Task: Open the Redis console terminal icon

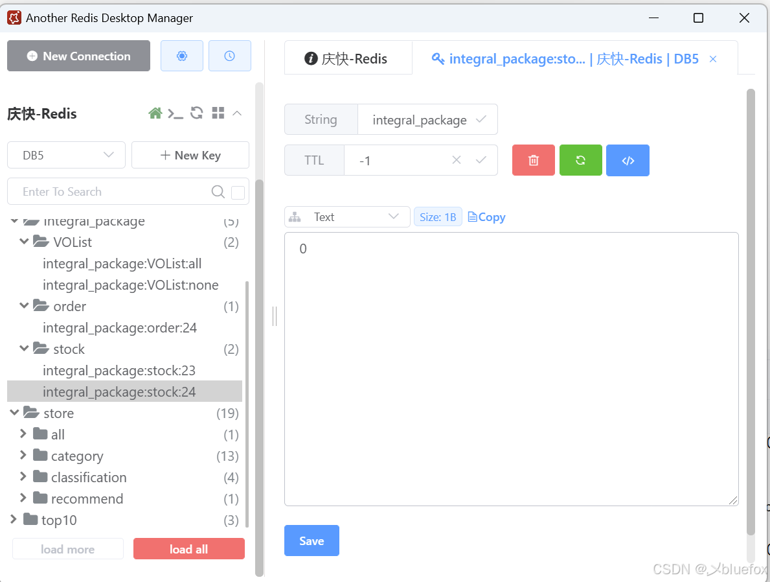Action: (176, 113)
